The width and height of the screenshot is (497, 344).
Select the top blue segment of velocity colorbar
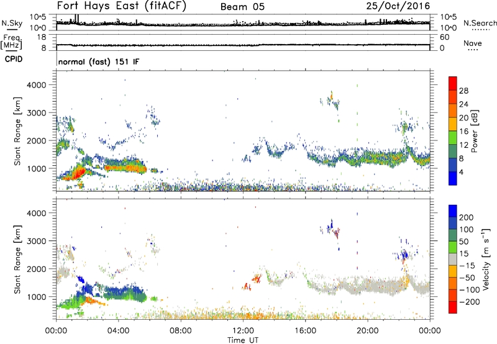coord(453,210)
